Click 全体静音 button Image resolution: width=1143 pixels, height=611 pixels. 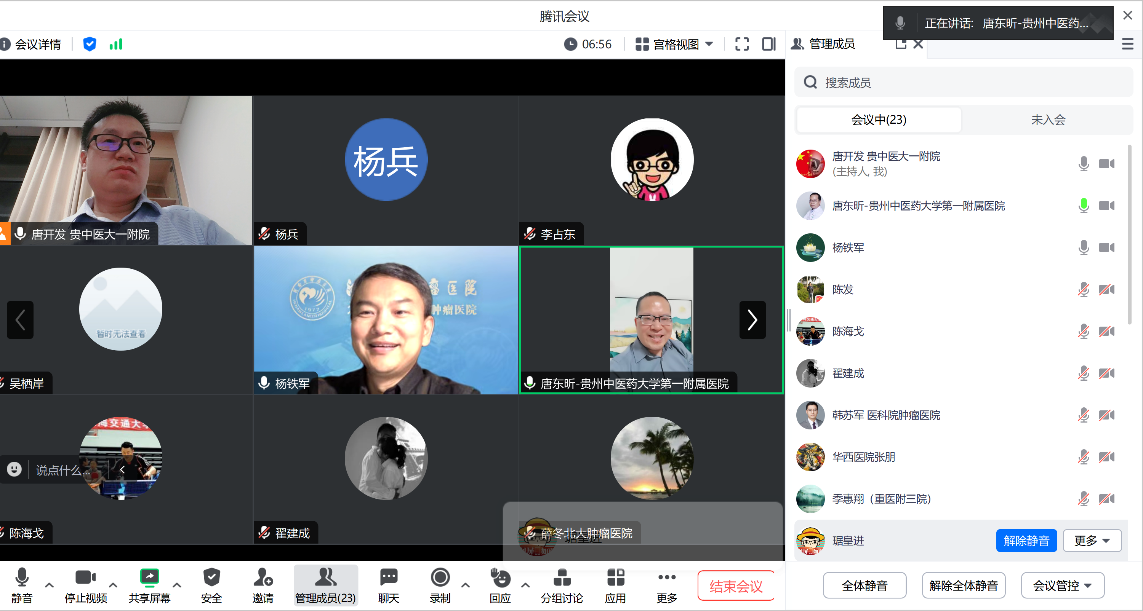(864, 586)
